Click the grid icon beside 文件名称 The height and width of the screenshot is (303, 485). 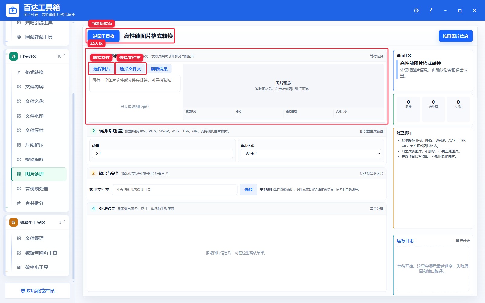click(x=19, y=101)
